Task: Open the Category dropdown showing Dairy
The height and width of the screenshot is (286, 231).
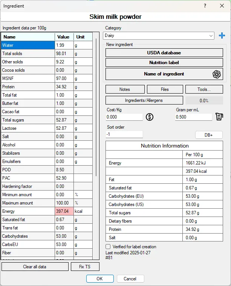Action: [159, 36]
